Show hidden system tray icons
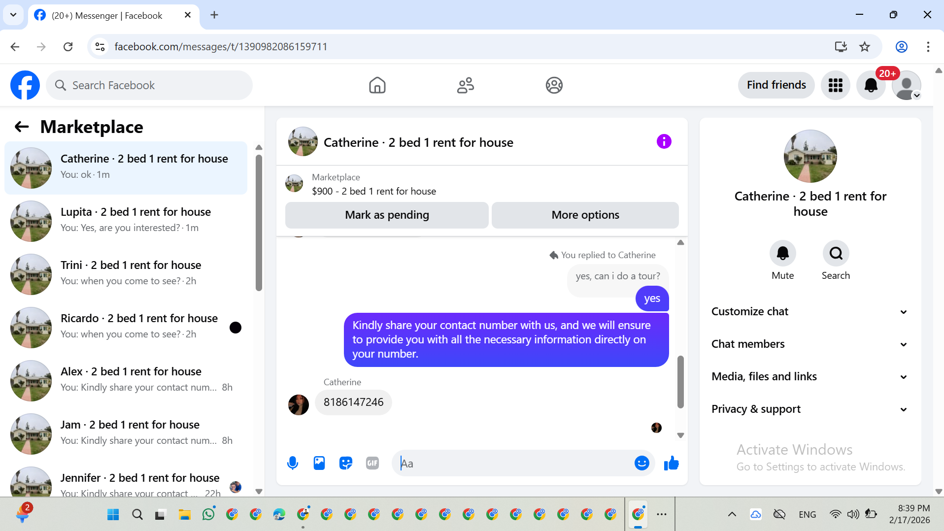Viewport: 944px width, 531px height. pyautogui.click(x=732, y=514)
